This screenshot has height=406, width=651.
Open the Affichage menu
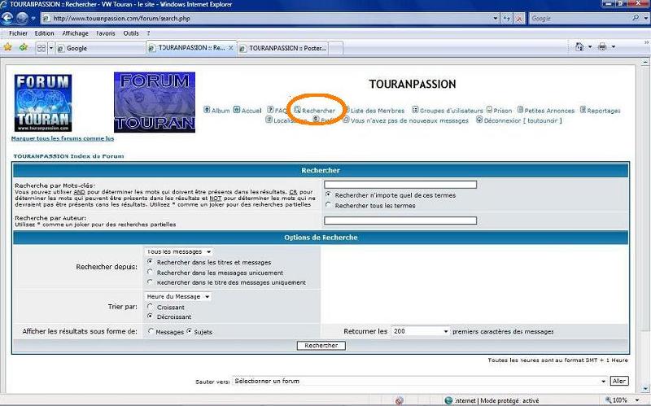75,33
